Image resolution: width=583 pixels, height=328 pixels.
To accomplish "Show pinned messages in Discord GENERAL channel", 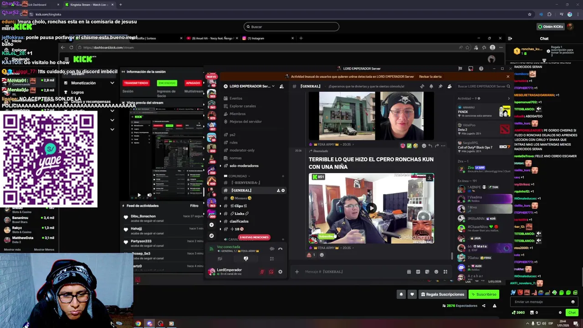I will click(x=440, y=86).
